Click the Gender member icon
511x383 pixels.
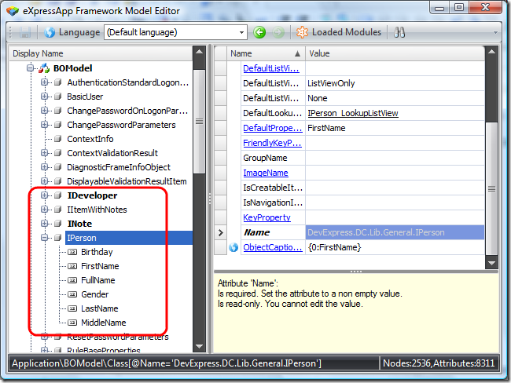(x=72, y=294)
